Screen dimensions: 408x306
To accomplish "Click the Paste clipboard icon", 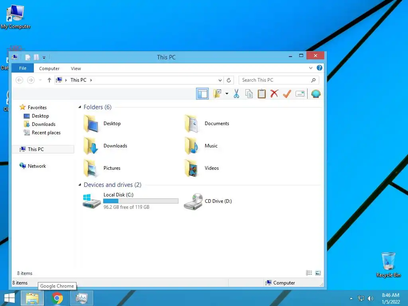I will [x=261, y=94].
